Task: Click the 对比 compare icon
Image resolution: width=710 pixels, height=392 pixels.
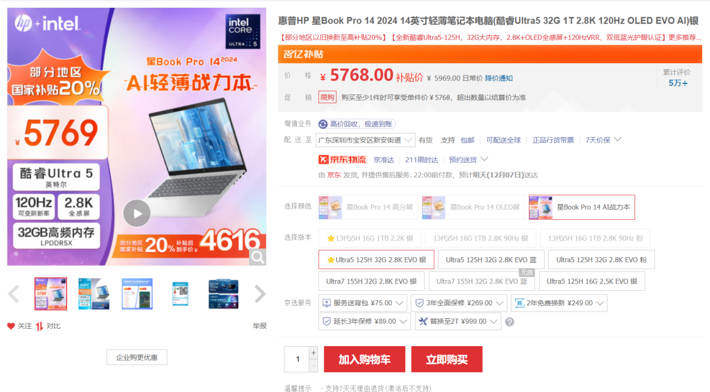Action: click(x=39, y=326)
